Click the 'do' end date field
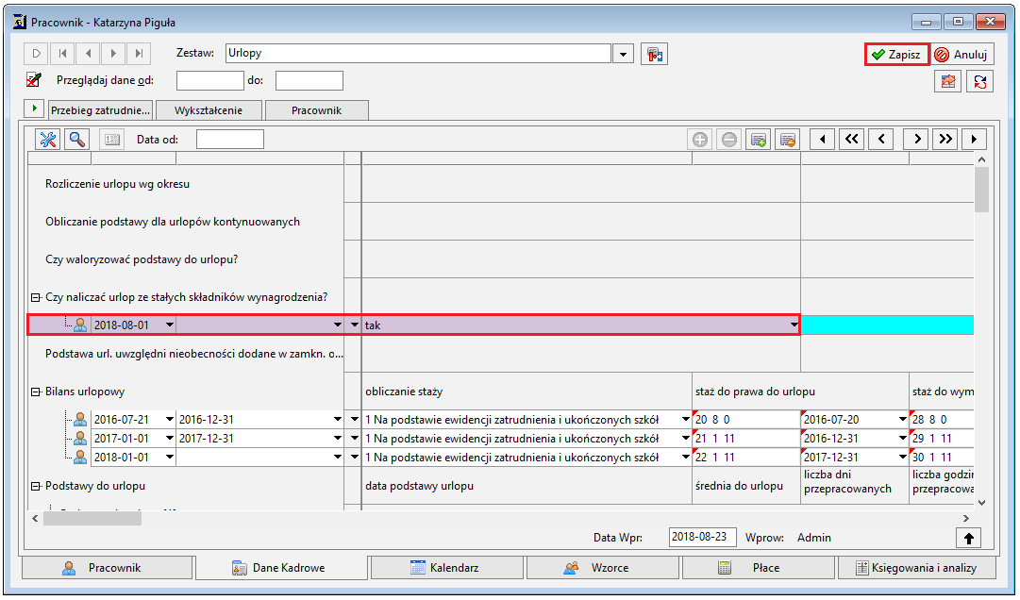1020x600 pixels. [x=309, y=80]
